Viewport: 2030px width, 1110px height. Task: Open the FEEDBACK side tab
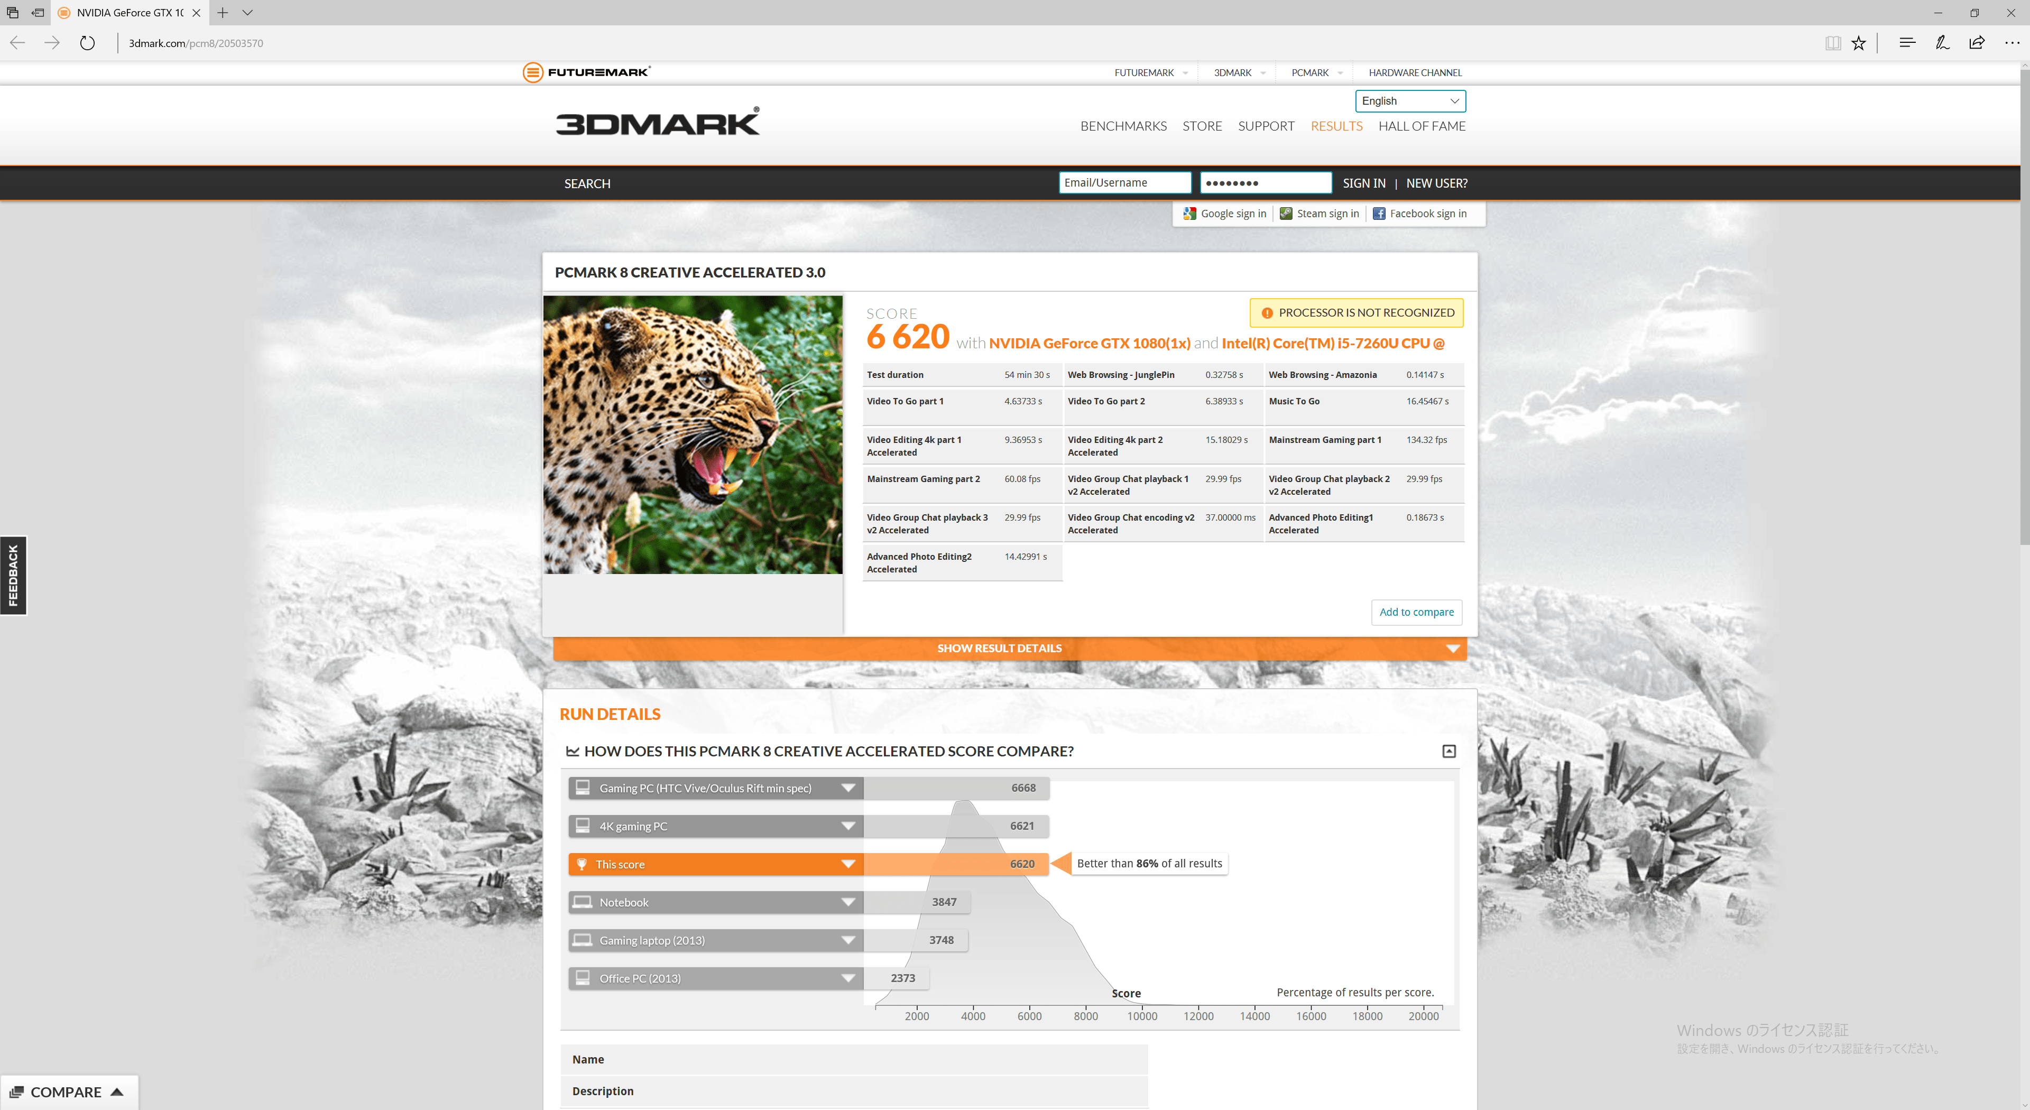click(x=13, y=575)
